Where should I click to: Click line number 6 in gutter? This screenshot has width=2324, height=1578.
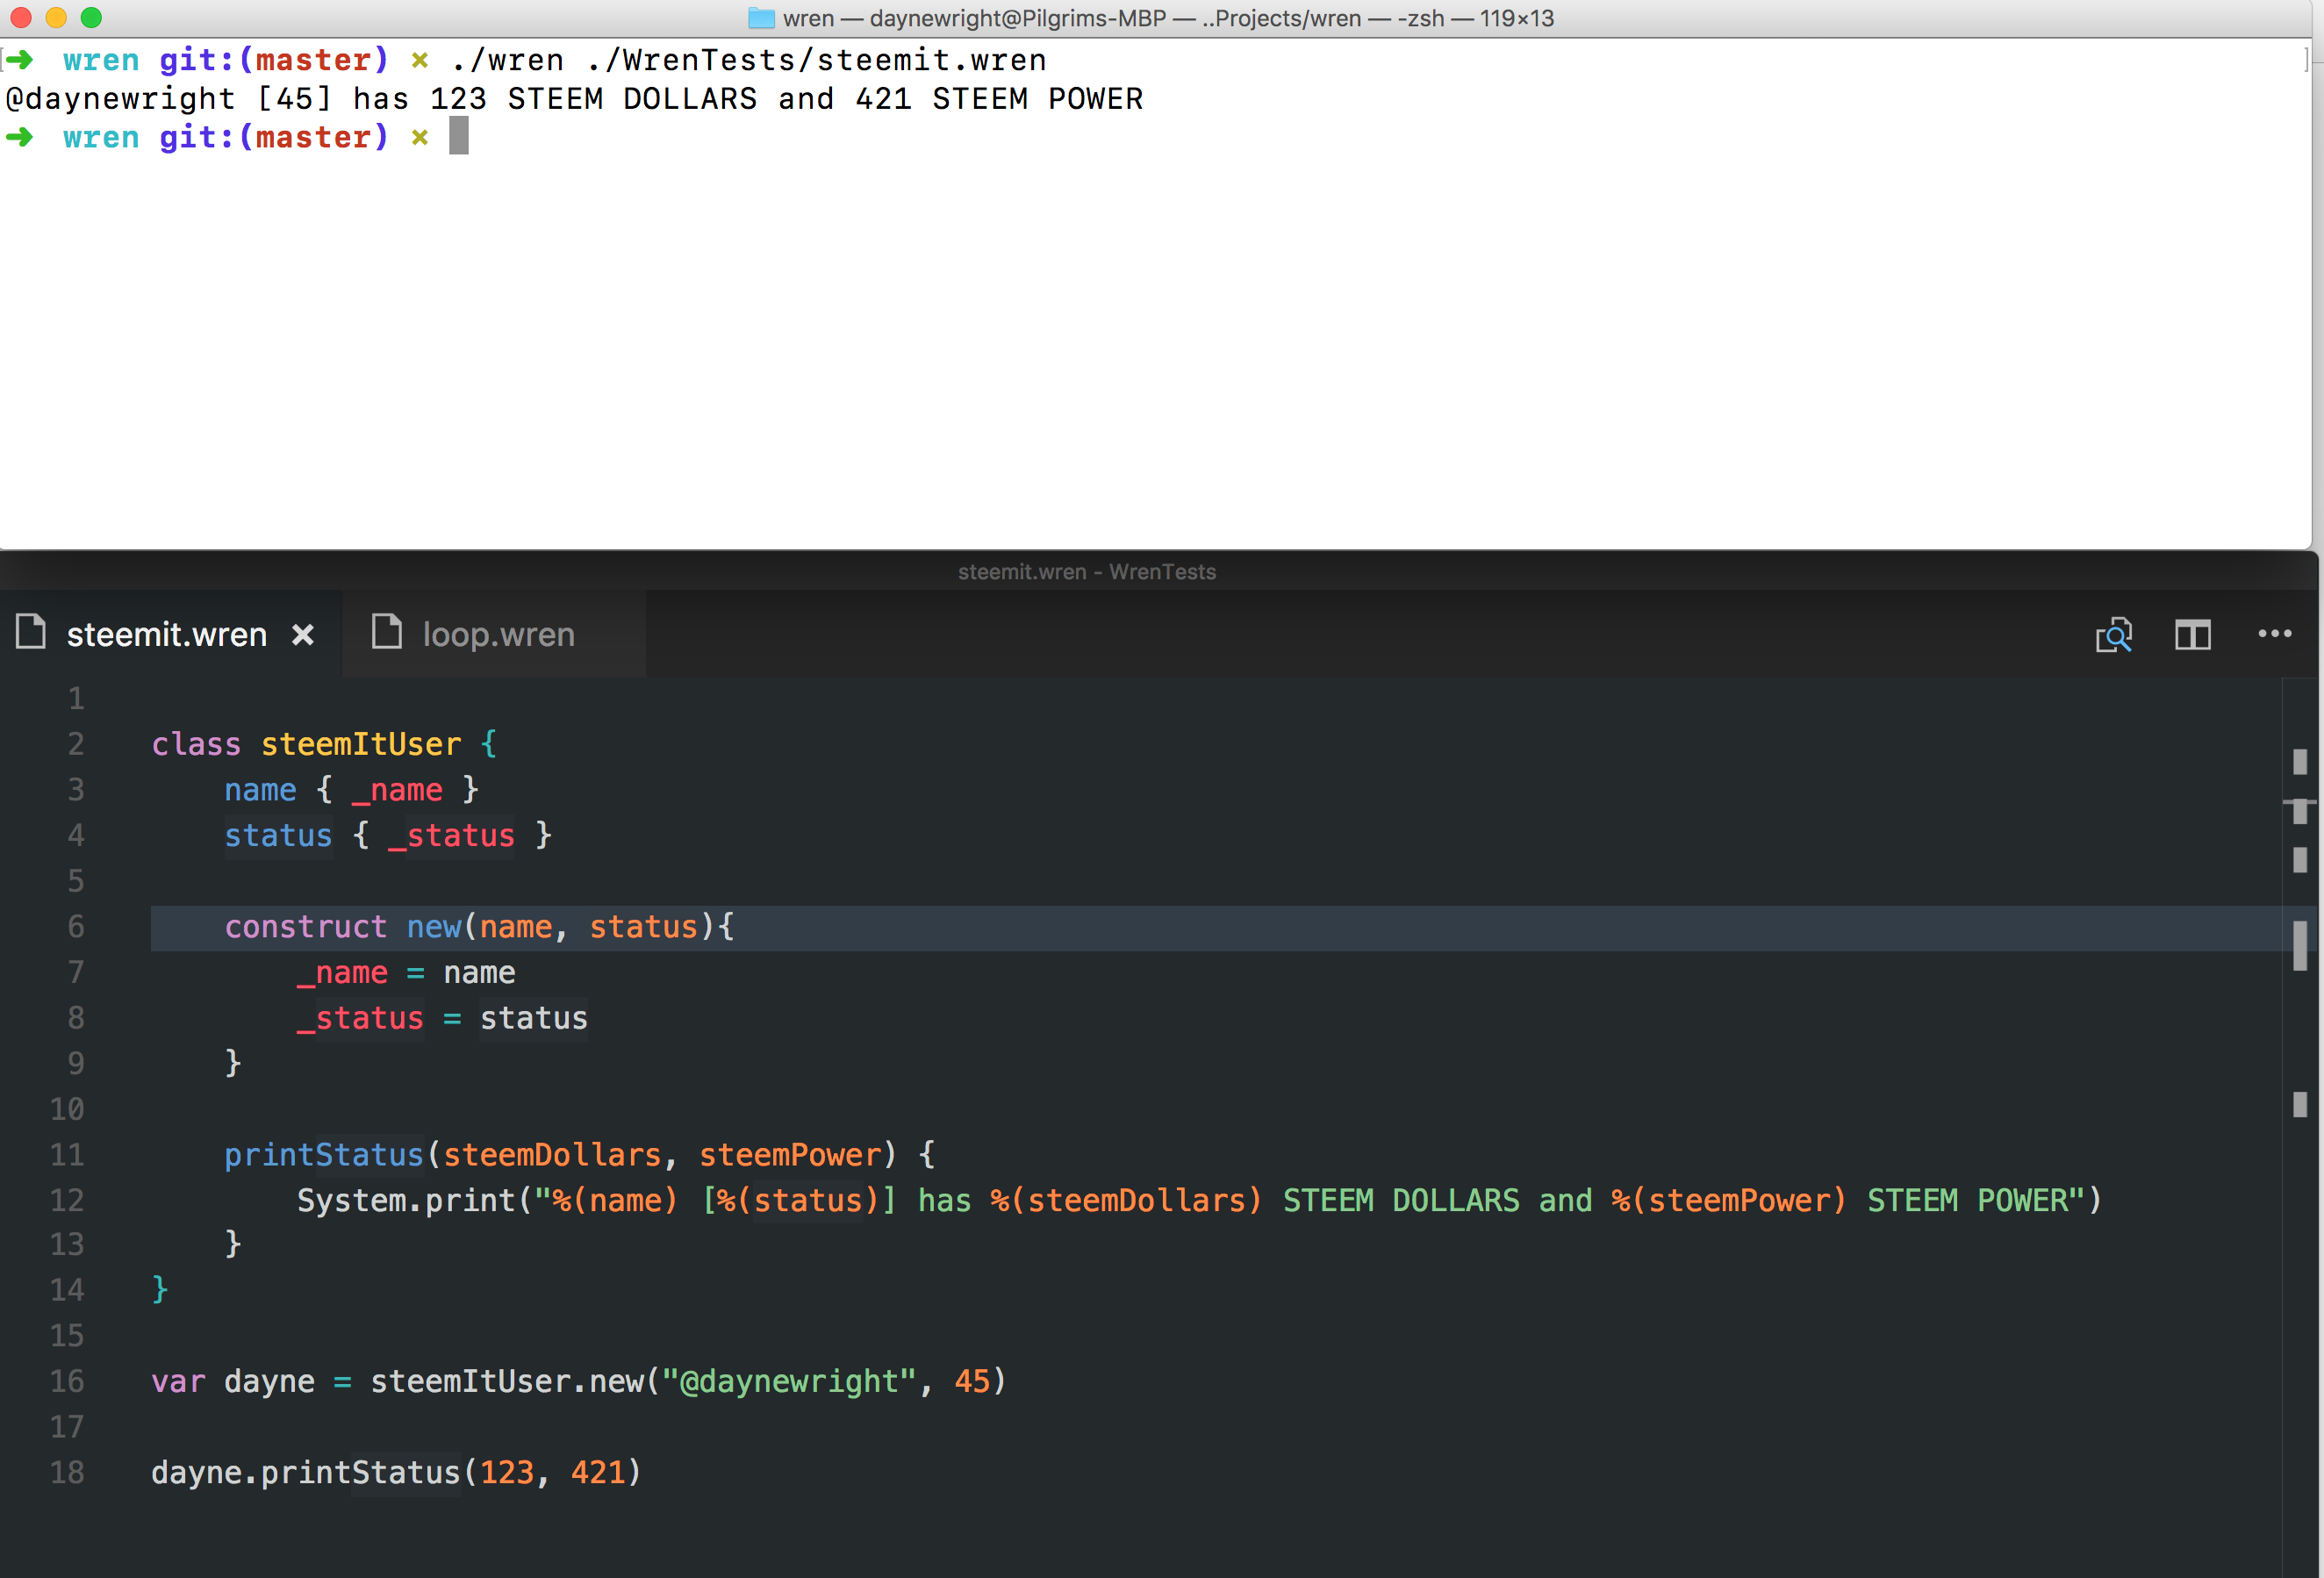coord(76,927)
